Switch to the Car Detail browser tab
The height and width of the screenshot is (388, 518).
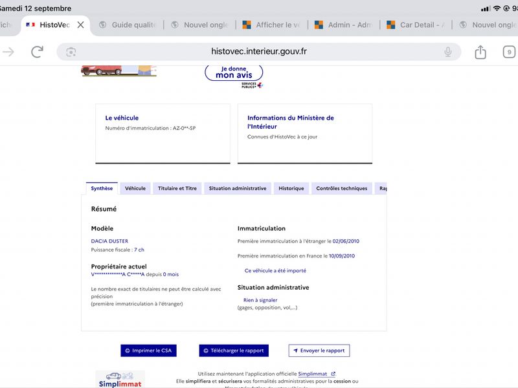416,25
